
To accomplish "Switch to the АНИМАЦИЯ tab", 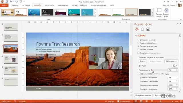I will 63,5.
